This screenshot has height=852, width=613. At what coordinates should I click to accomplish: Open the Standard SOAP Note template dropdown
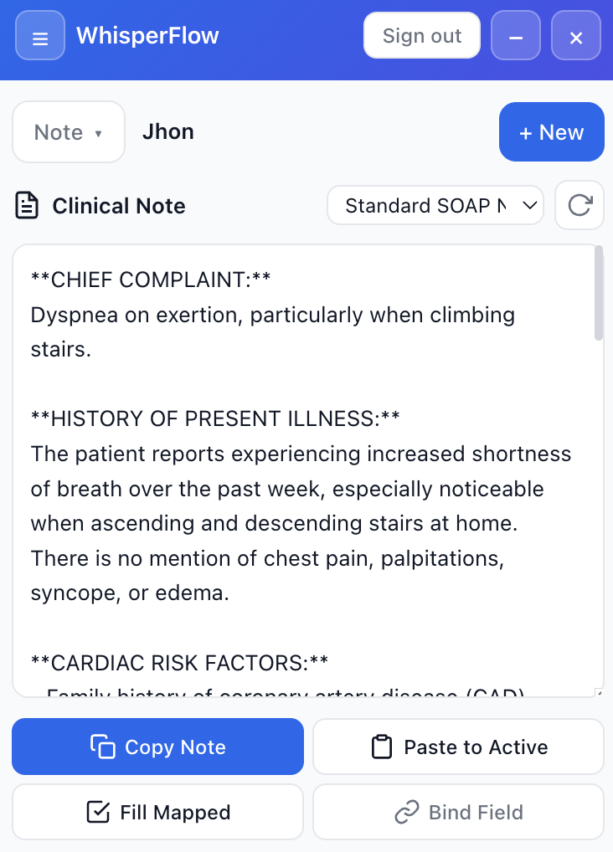(435, 205)
